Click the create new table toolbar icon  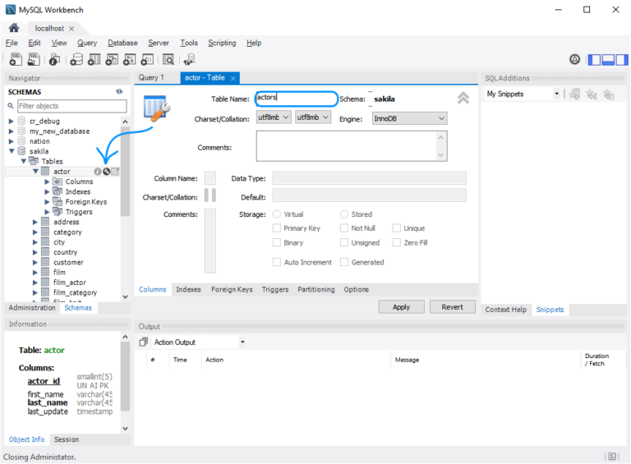(x=94, y=59)
